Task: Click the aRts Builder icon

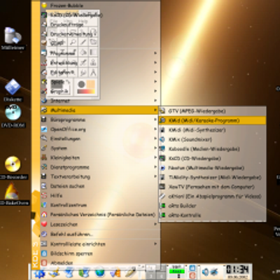Action: 162,206
